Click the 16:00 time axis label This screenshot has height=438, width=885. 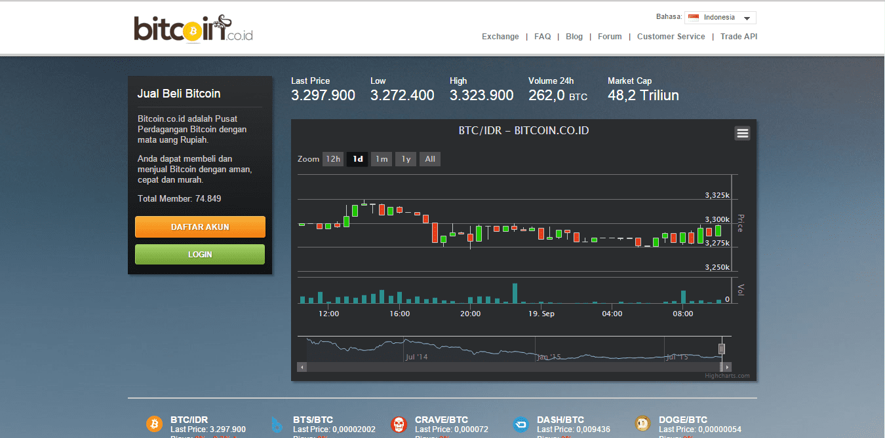[399, 314]
